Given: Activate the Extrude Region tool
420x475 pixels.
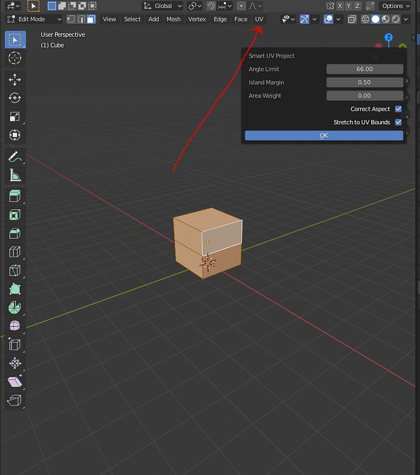Looking at the screenshot, I should tap(15, 196).
